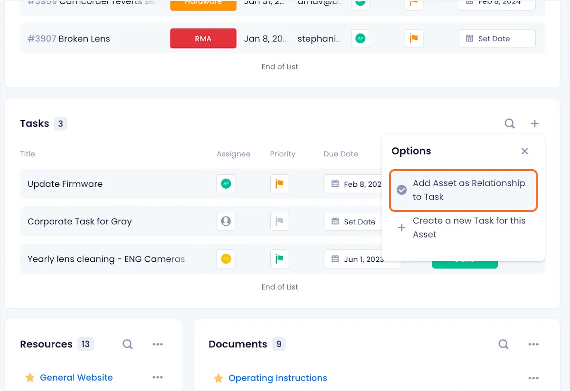This screenshot has height=391, width=570.
Task: Open more options menu in Documents header
Action: click(x=533, y=344)
